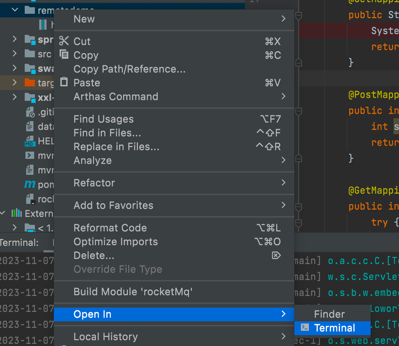Click the External Libraries bar-chart icon
The height and width of the screenshot is (346, 399).
(16, 213)
